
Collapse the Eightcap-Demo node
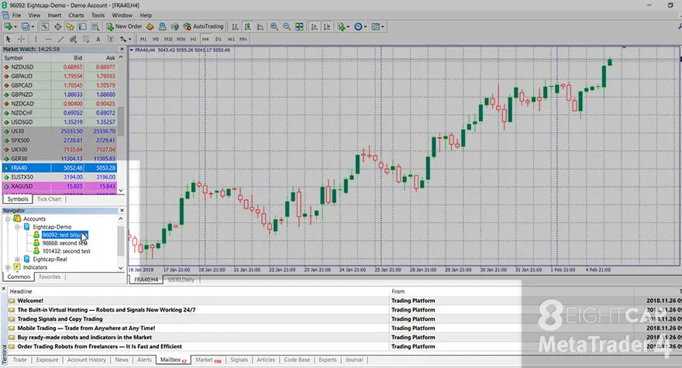[x=17, y=227]
